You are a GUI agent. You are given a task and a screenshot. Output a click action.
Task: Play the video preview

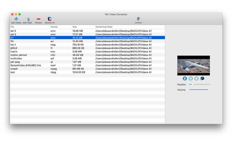pos(185,78)
